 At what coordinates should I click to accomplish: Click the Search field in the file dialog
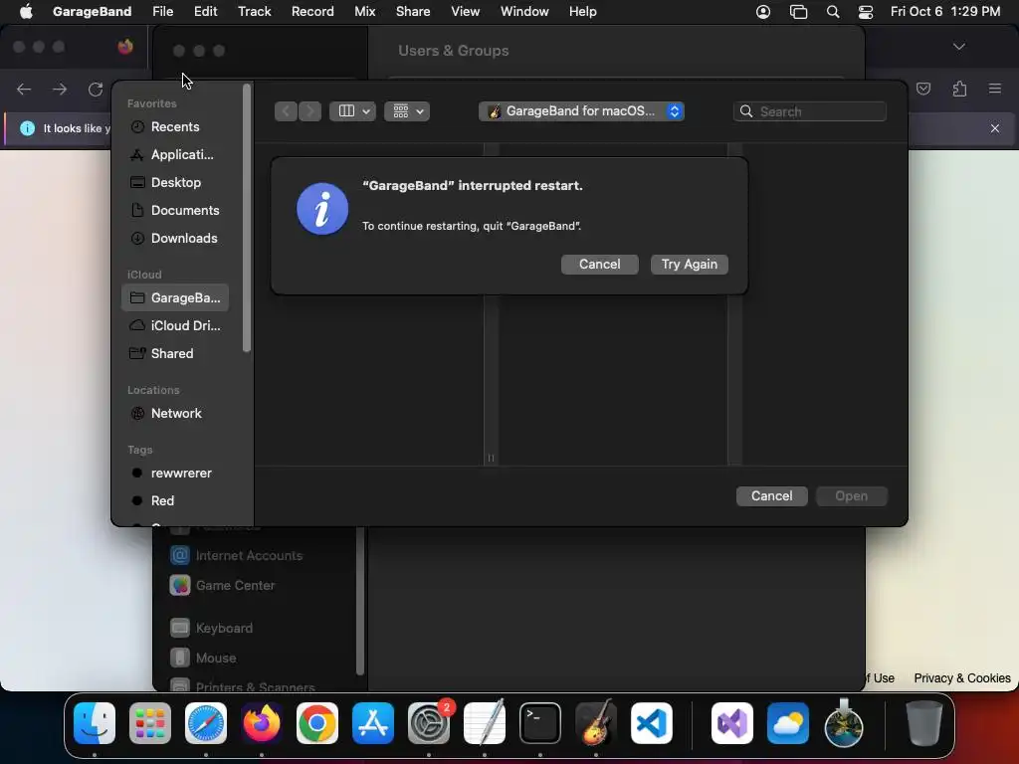pyautogui.click(x=810, y=111)
